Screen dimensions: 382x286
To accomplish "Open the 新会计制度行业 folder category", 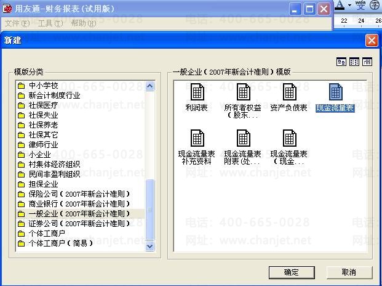I will tap(49, 96).
